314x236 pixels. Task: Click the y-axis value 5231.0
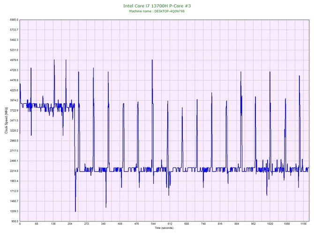14,50
